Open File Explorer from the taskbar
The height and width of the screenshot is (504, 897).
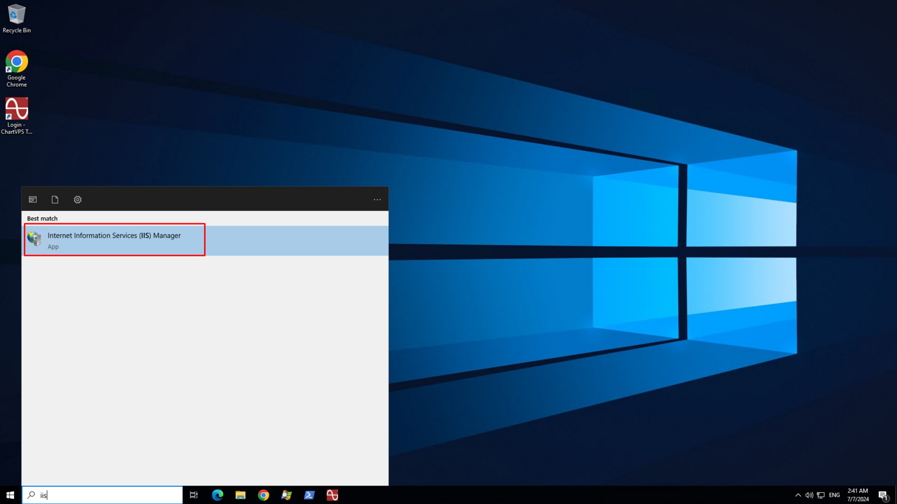tap(241, 495)
